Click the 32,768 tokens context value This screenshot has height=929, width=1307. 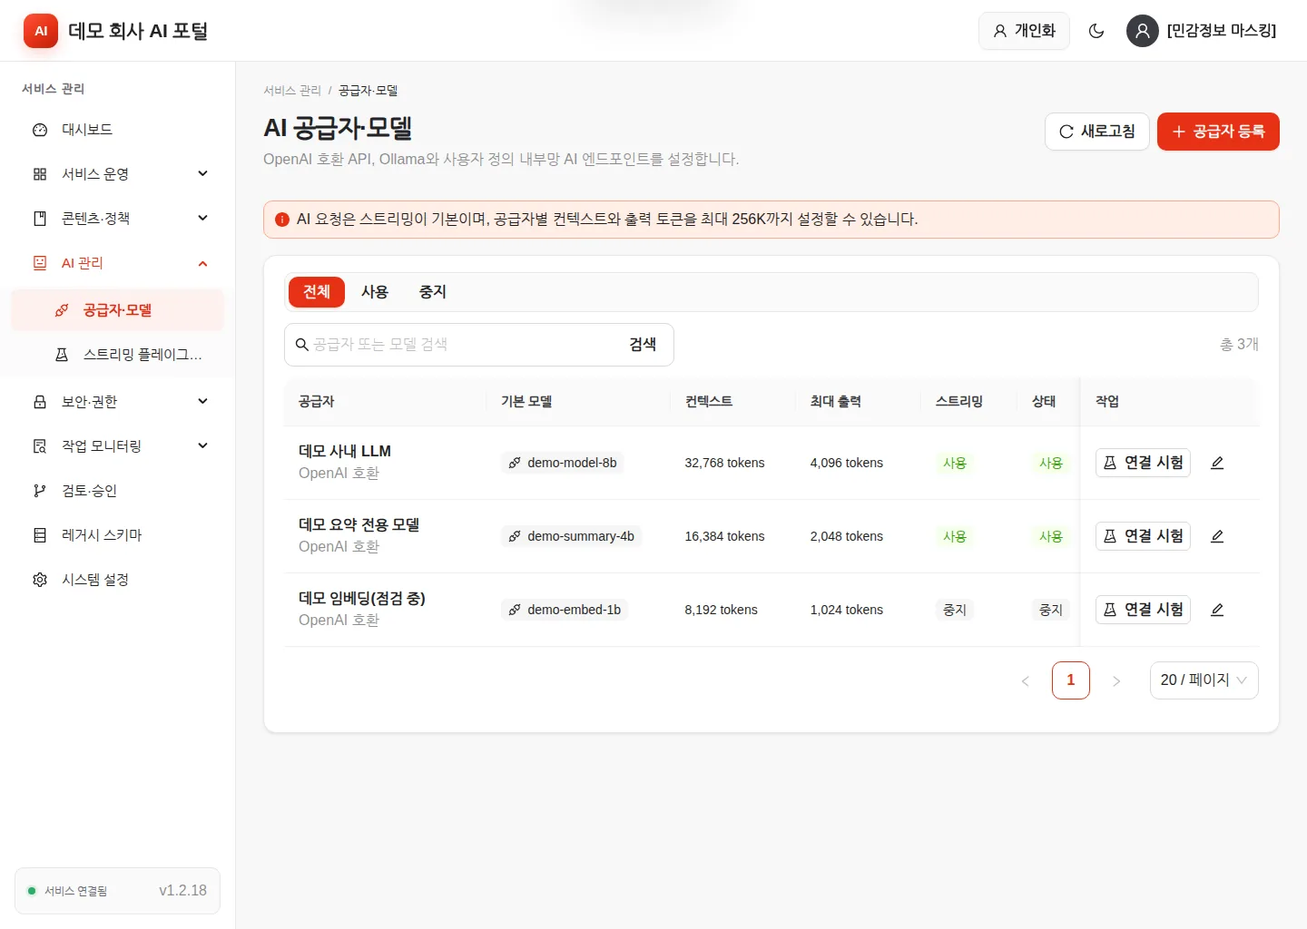[724, 463]
